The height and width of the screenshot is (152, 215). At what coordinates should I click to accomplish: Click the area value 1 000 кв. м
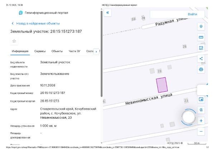pos(48,126)
